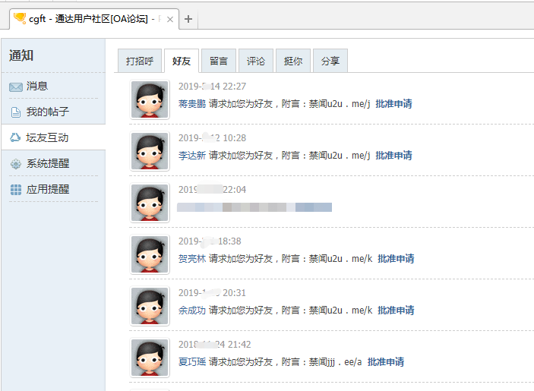This screenshot has width=534, height=391.
Task: Click the avatar of 余成功's request
Action: coord(150,306)
